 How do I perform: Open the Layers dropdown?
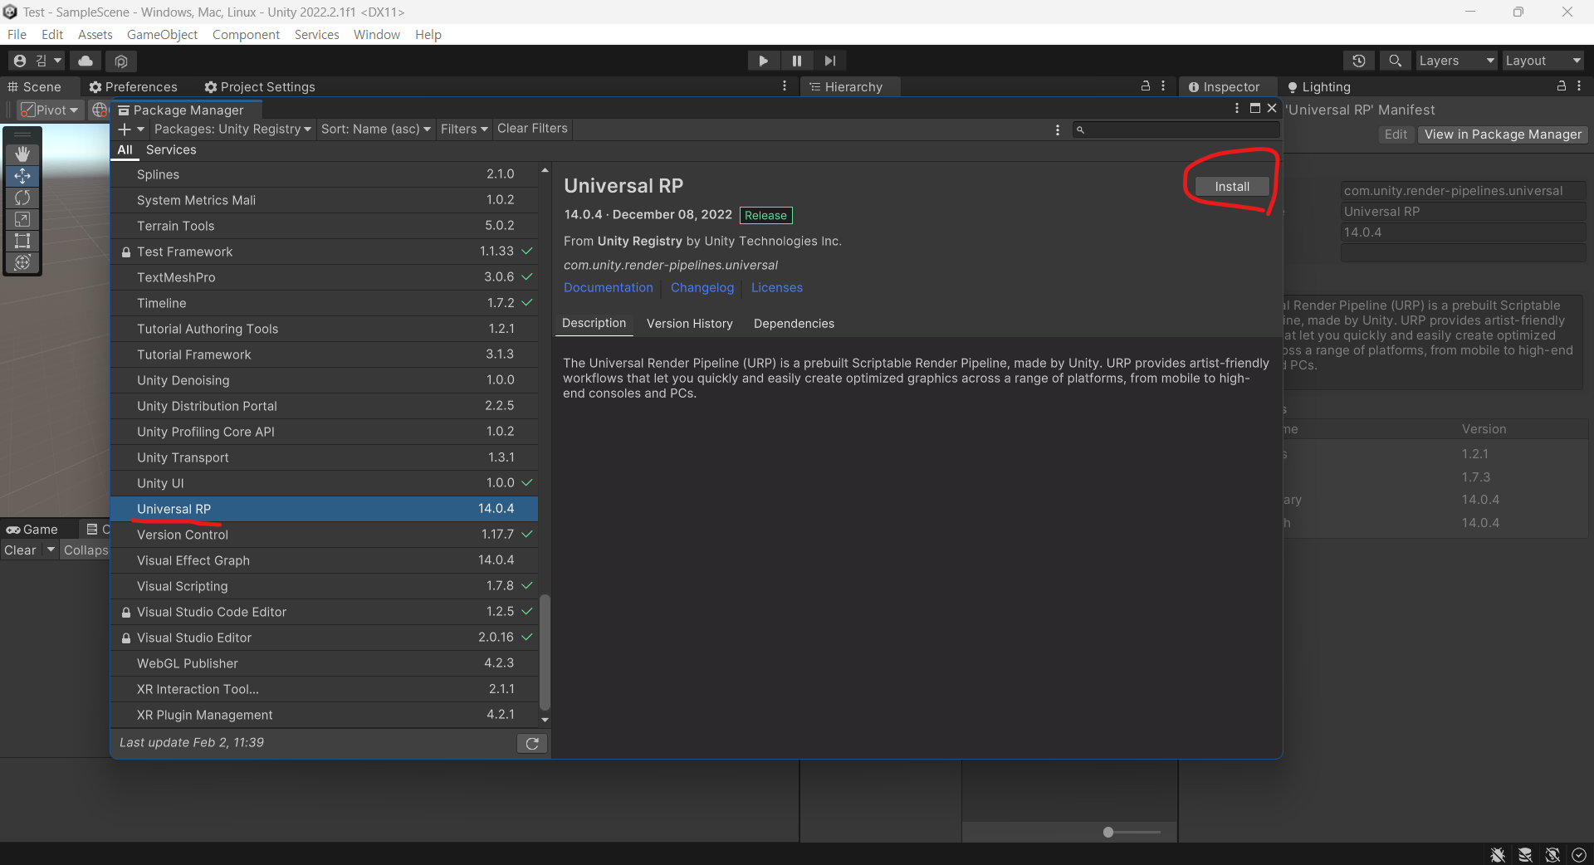[1456, 61]
